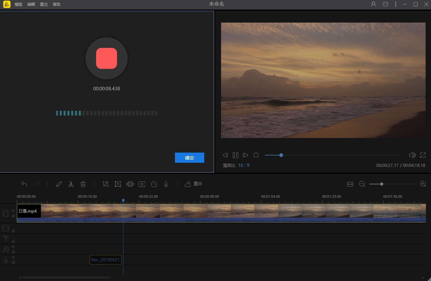Select the zoom/focus frame tool
The height and width of the screenshot is (281, 431).
point(118,184)
